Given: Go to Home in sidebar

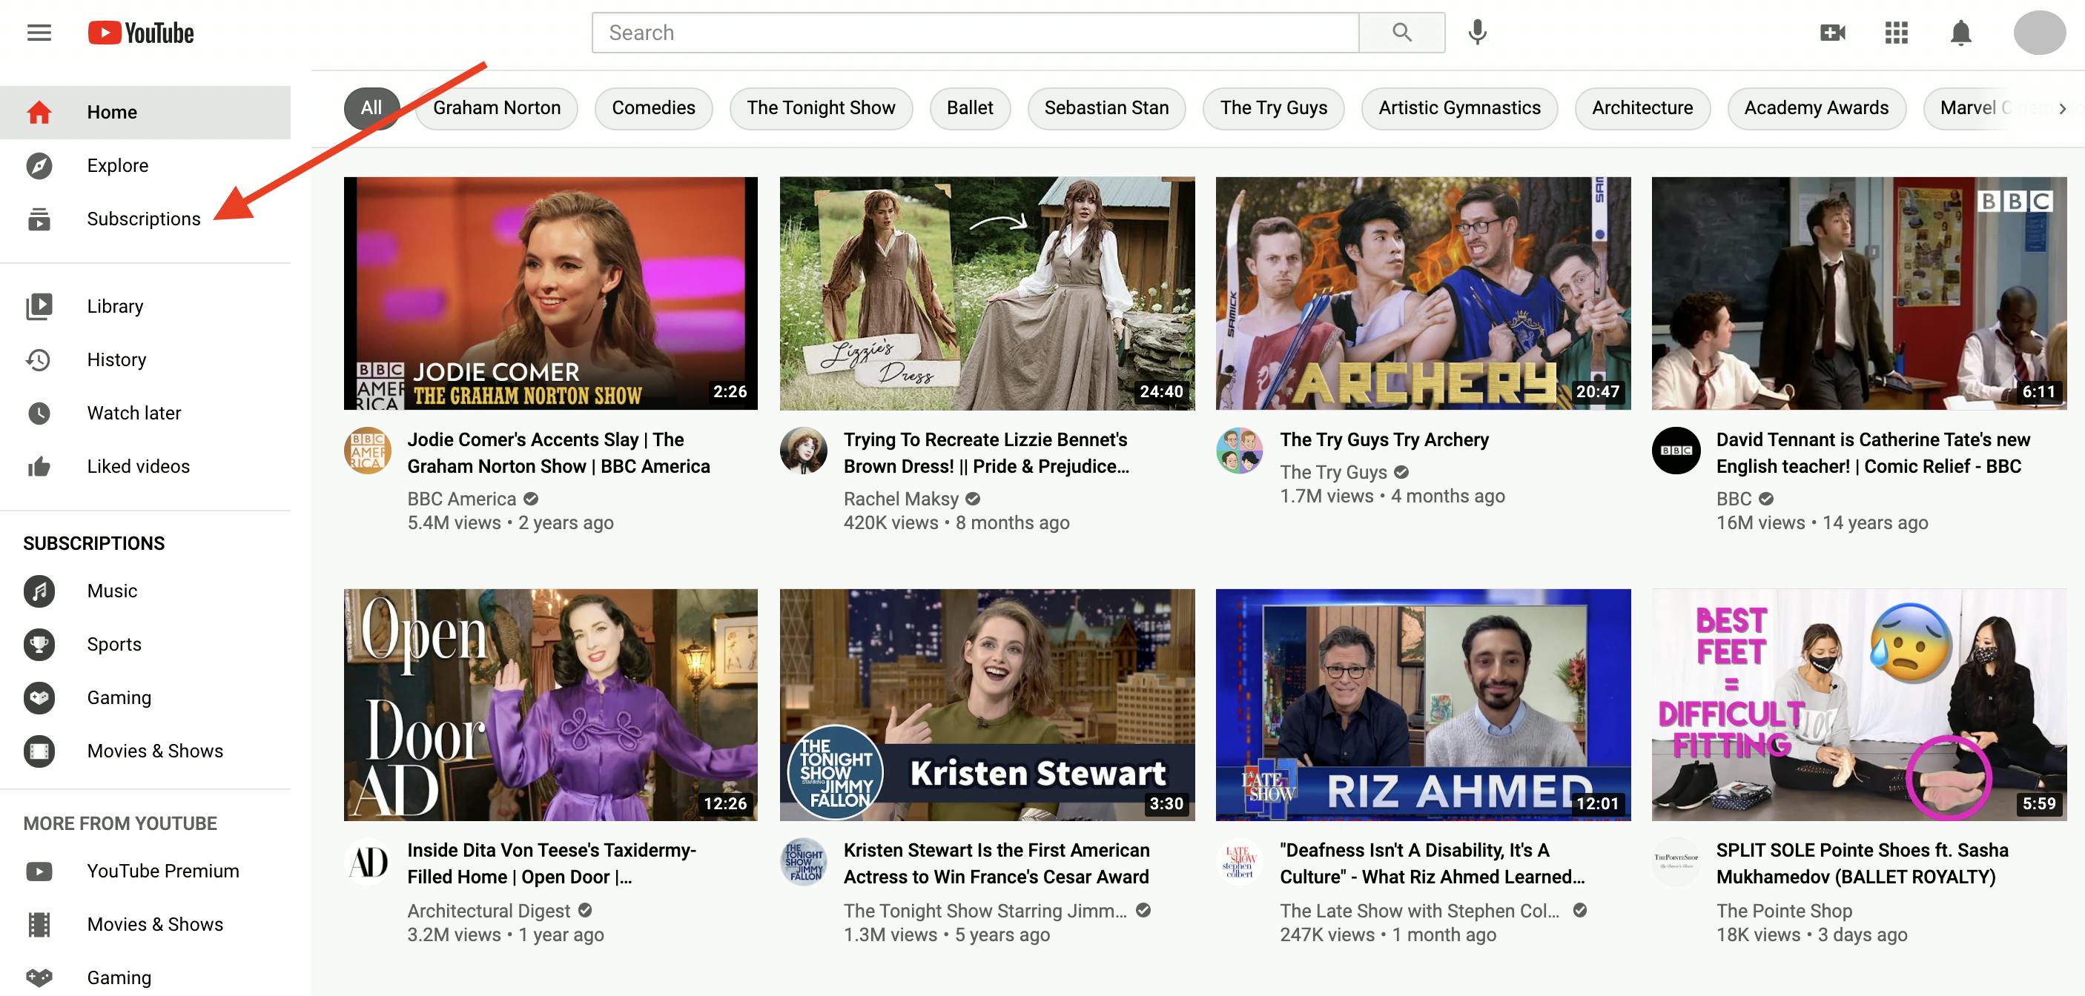Looking at the screenshot, I should [145, 113].
